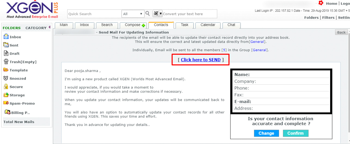Viewport: 350px width, 144px height.
Task: Click the Template folder icon
Action: (x=6, y=70)
